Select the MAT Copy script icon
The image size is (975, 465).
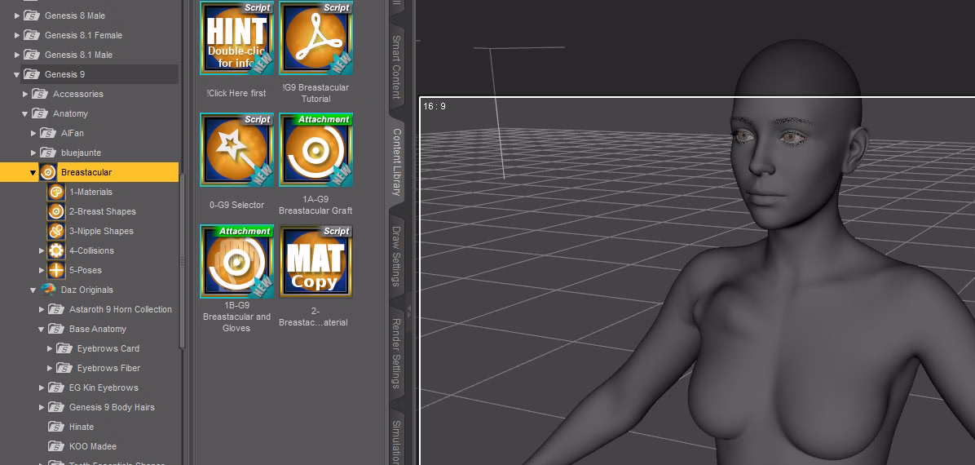pos(315,262)
